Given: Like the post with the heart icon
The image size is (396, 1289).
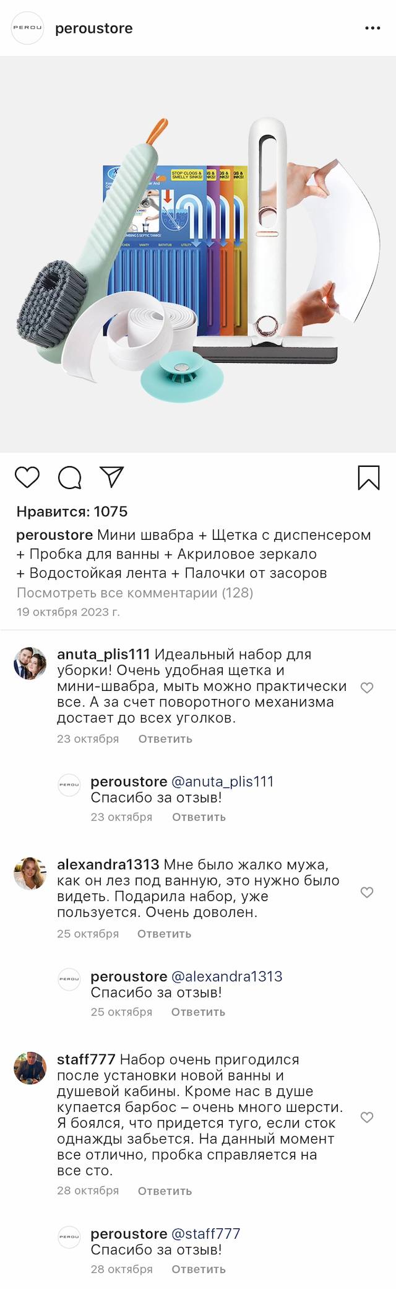Looking at the screenshot, I should coord(27,477).
